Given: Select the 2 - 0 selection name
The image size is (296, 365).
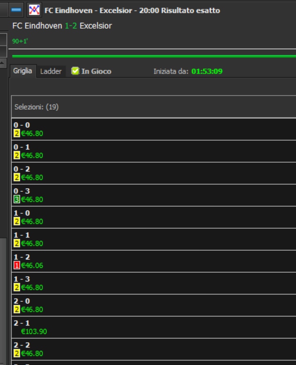Looking at the screenshot, I should pos(22,301).
